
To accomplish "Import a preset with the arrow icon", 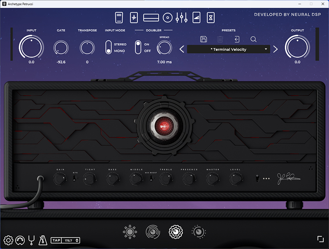I will (237, 39).
